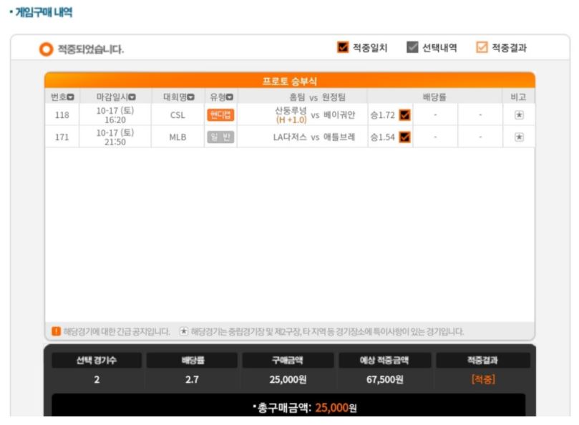Check the 승1.72 odds box for game 118
579x425 pixels.
click(x=405, y=114)
